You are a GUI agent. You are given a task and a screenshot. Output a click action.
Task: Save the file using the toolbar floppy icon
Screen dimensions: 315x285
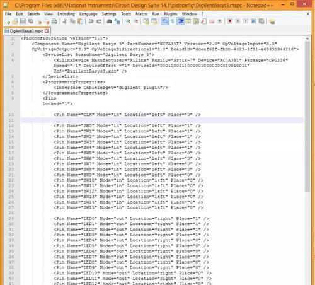click(x=23, y=21)
